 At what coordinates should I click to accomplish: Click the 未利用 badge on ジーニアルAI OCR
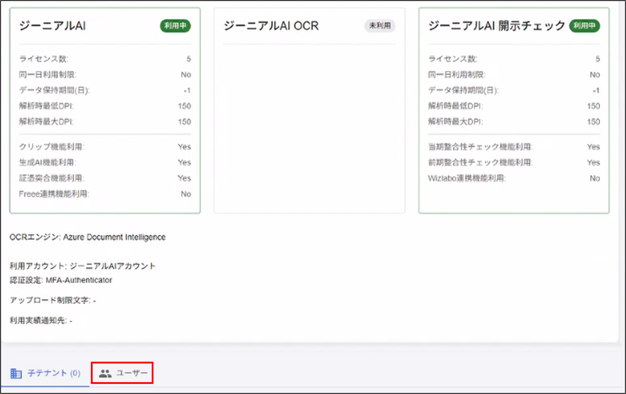pyautogui.click(x=380, y=26)
